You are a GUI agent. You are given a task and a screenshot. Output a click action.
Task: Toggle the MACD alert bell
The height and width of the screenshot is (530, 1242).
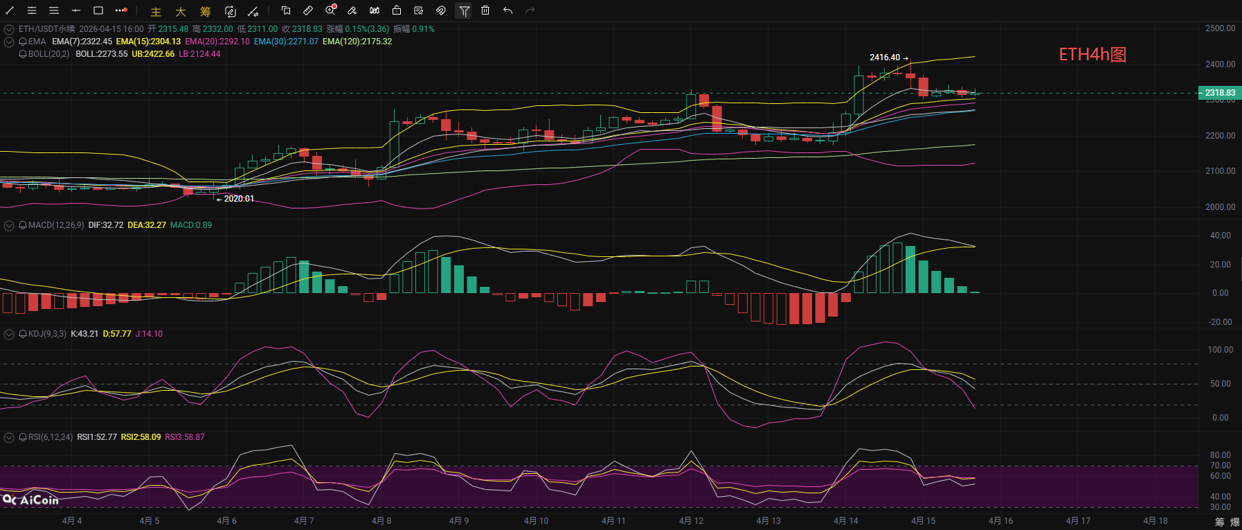[x=23, y=225]
